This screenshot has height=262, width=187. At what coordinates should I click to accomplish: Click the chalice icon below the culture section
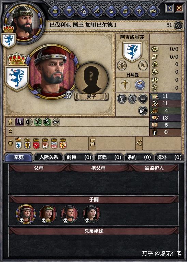122,99
